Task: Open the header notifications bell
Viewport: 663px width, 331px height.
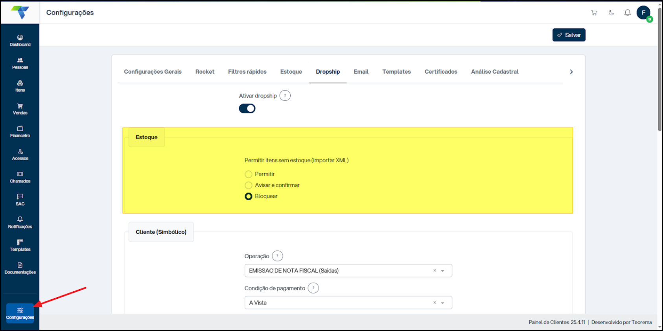Action: [x=628, y=13]
